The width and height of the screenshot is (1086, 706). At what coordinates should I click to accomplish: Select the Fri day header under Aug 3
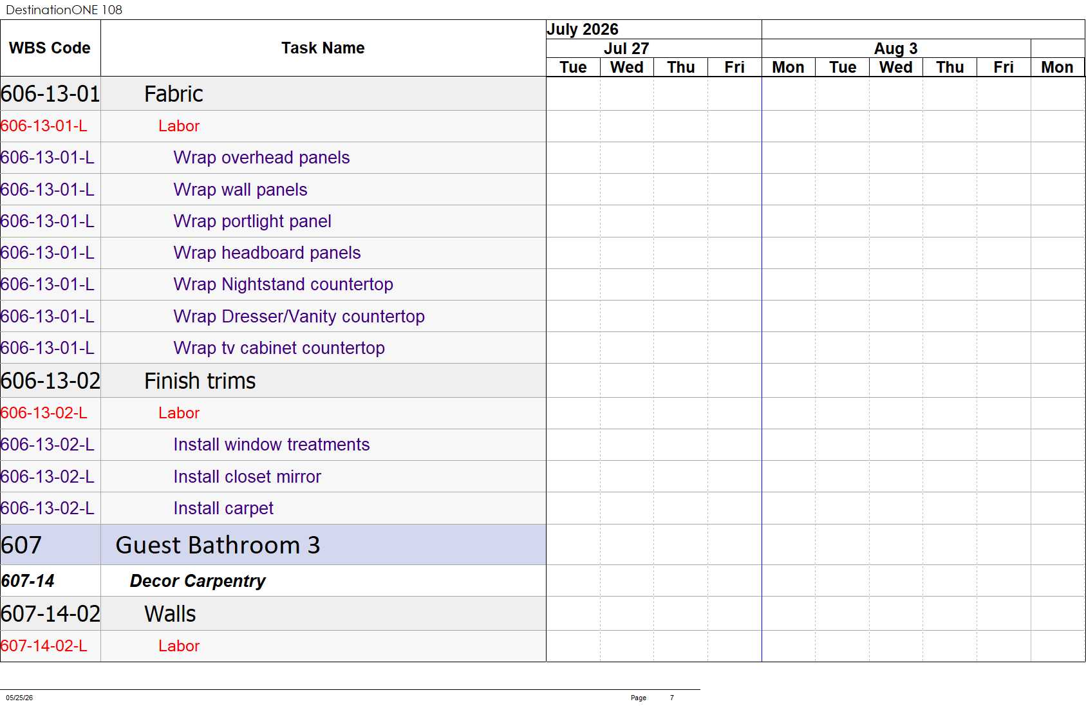[1004, 68]
